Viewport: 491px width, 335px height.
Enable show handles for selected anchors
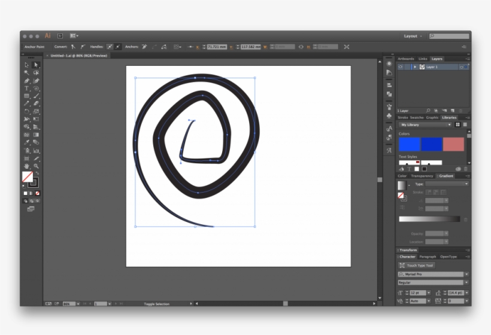pyautogui.click(x=110, y=47)
